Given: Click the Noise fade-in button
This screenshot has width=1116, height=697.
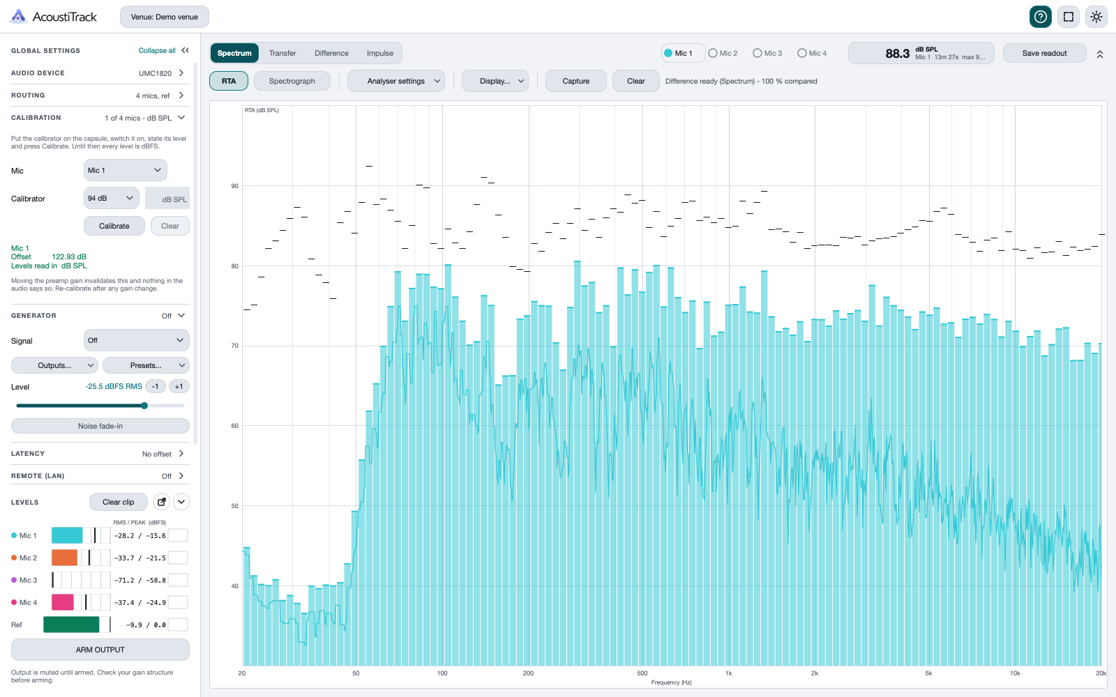Looking at the screenshot, I should (x=100, y=426).
